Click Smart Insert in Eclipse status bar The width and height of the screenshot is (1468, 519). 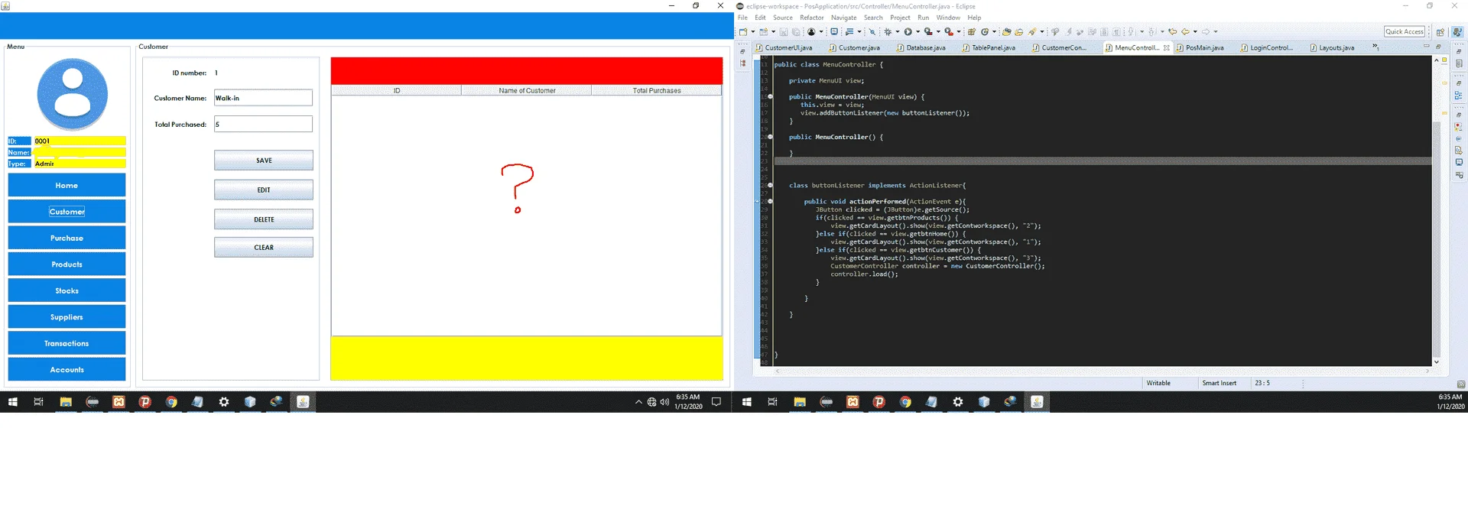pos(1219,383)
